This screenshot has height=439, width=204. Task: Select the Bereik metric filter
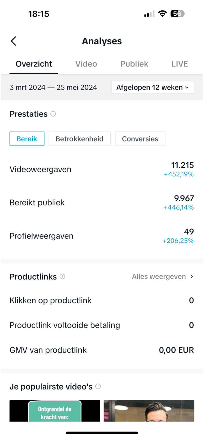[27, 139]
